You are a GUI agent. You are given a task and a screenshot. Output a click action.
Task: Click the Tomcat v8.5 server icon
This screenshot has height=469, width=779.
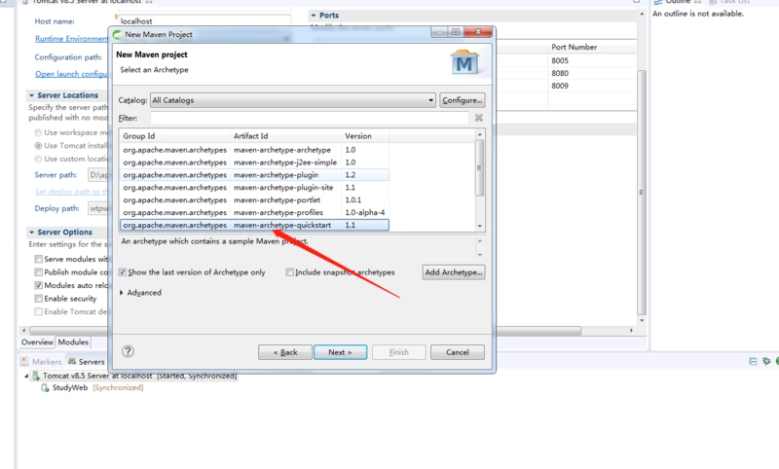tap(36, 376)
